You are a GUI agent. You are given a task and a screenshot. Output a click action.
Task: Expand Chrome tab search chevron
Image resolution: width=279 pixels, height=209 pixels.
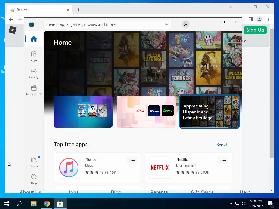pos(230,7)
